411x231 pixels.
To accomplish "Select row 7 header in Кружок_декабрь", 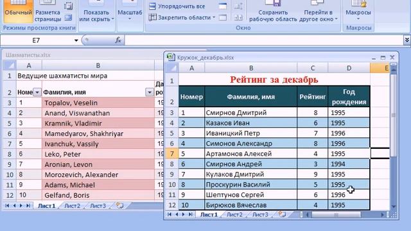I will (x=172, y=153).
